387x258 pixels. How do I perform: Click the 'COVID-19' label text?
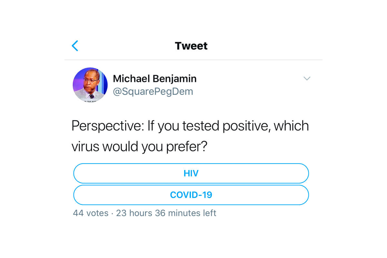coord(191,195)
